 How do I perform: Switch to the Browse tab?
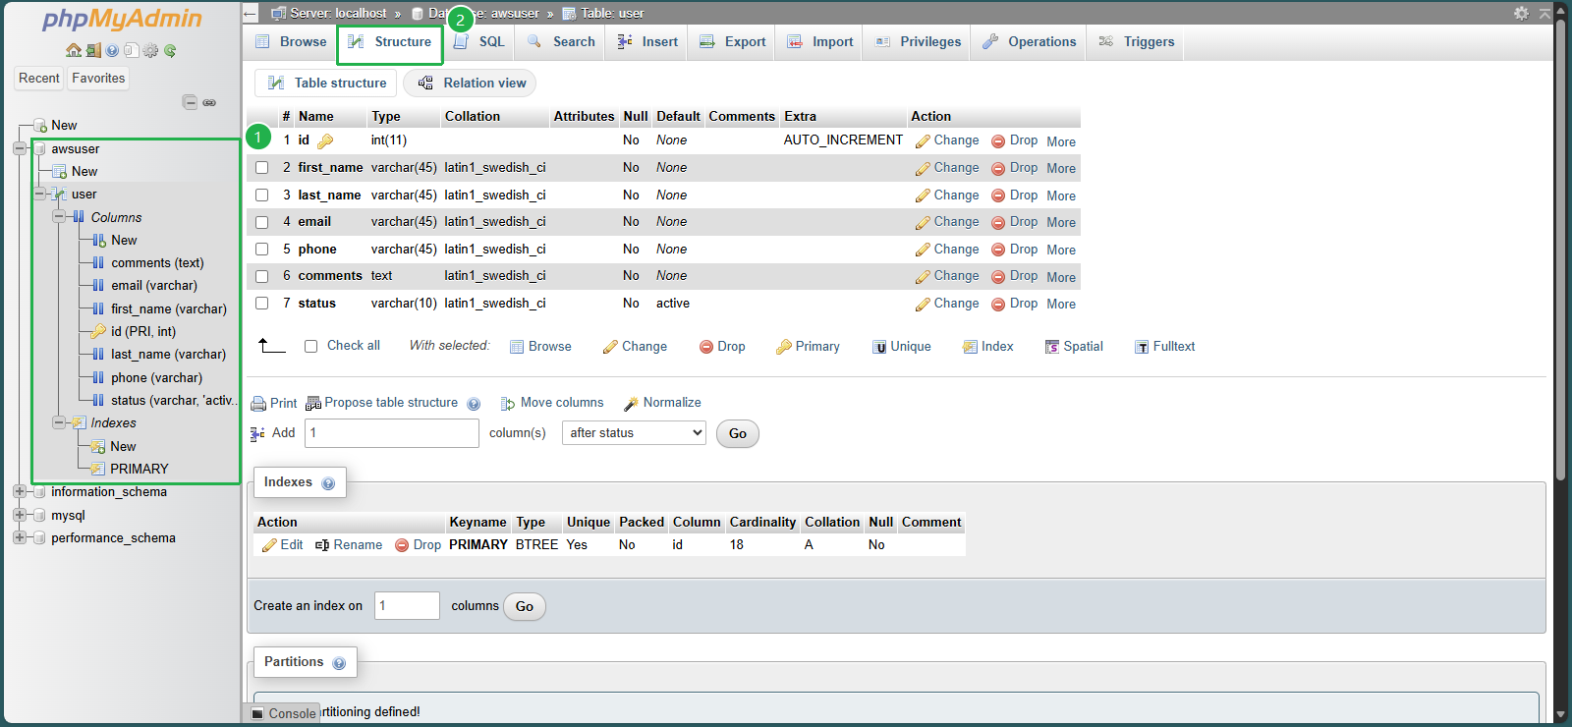[x=291, y=41]
